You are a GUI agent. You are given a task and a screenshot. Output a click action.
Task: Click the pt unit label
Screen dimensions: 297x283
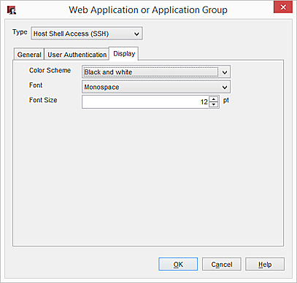[226, 101]
